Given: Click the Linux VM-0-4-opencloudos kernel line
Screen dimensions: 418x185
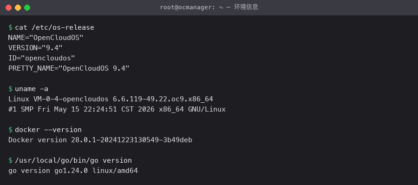Looking at the screenshot, I should click(x=111, y=99).
